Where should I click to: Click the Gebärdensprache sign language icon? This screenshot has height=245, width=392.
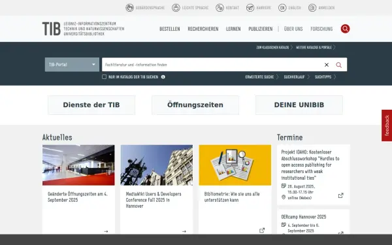coord(129,8)
